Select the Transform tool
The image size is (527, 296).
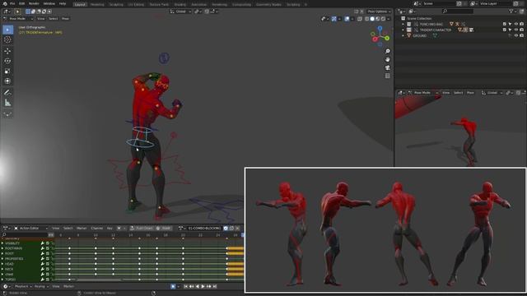(x=7, y=81)
